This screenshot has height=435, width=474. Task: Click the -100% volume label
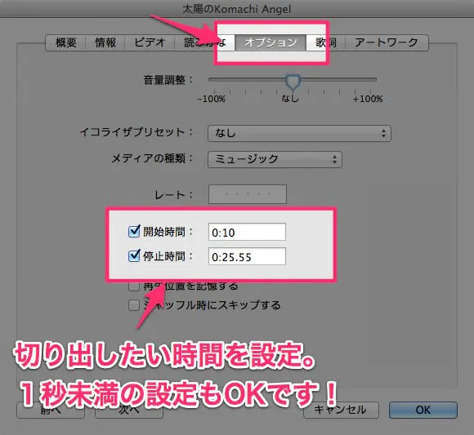[212, 99]
